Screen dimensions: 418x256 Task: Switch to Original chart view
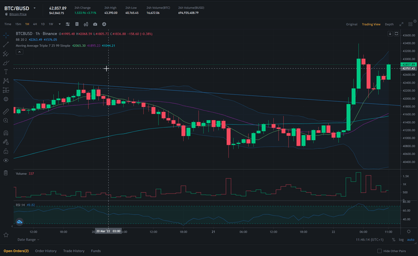click(352, 24)
